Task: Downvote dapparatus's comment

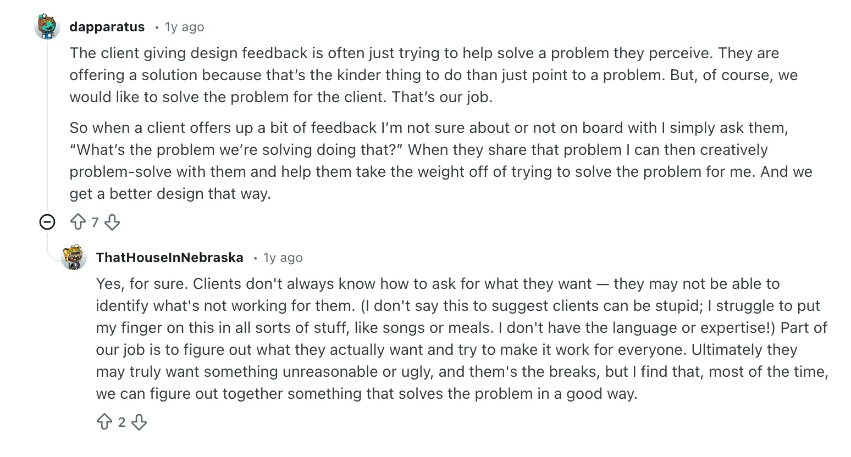Action: click(x=112, y=222)
